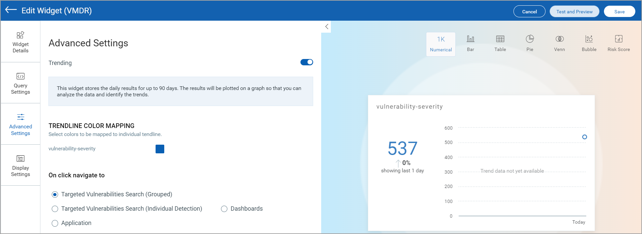Choose the Table widget type
This screenshot has height=234, width=642.
pos(500,44)
